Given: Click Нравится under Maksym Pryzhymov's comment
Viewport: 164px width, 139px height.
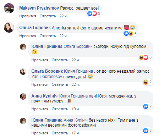Looking at the screenshot, I should pyautogui.click(x=28, y=16).
